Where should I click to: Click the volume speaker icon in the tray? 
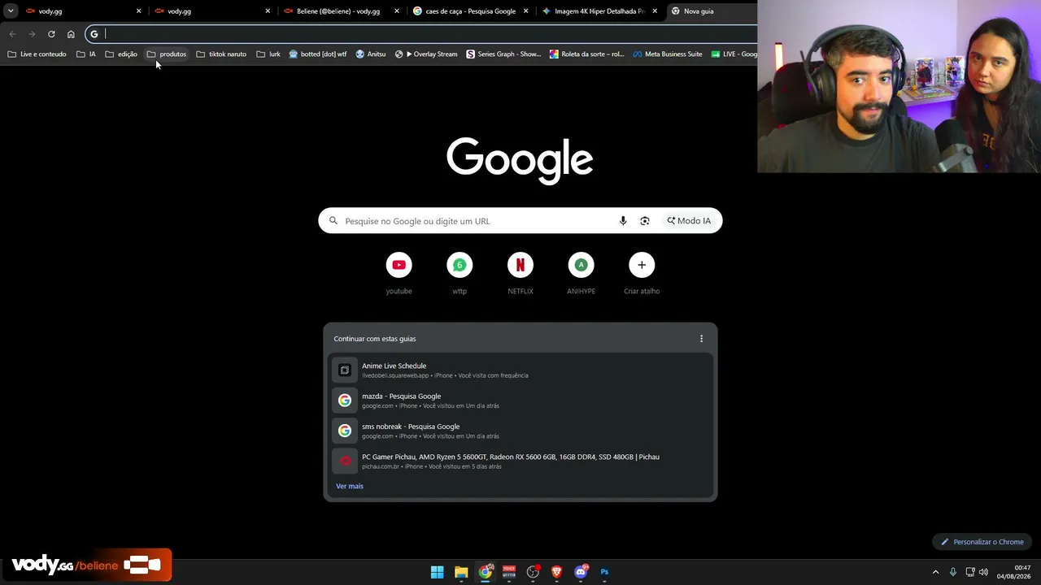pos(983,572)
